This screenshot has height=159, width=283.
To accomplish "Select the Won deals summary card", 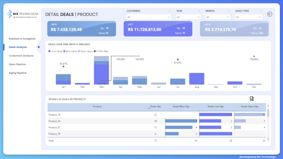I will coord(82,29).
